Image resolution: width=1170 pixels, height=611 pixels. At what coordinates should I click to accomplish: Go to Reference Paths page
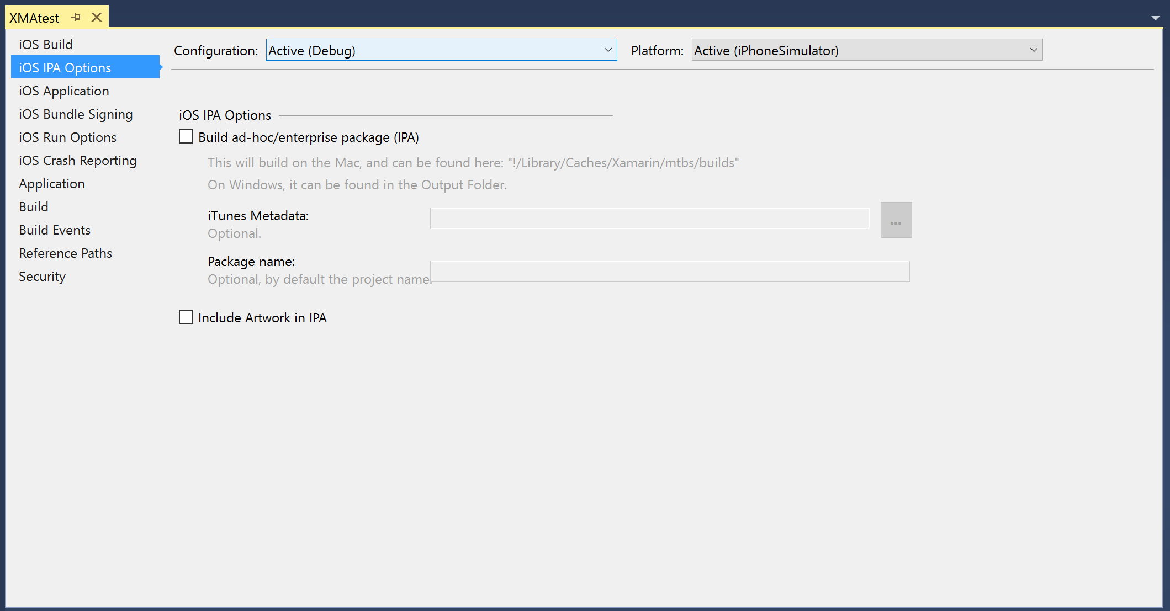click(65, 253)
